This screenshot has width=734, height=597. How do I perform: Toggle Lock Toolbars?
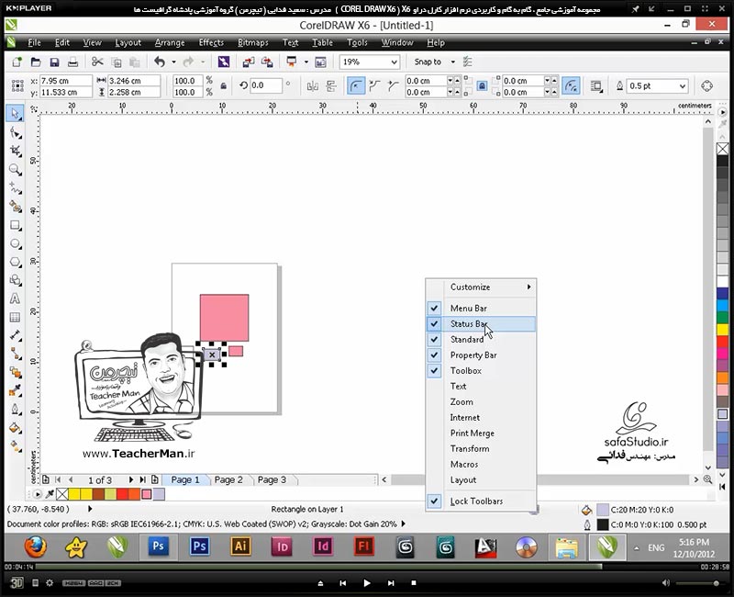481,501
